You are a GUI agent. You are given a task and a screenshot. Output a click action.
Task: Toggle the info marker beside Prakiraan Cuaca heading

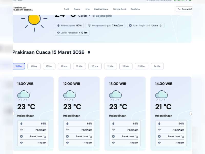pos(88,52)
